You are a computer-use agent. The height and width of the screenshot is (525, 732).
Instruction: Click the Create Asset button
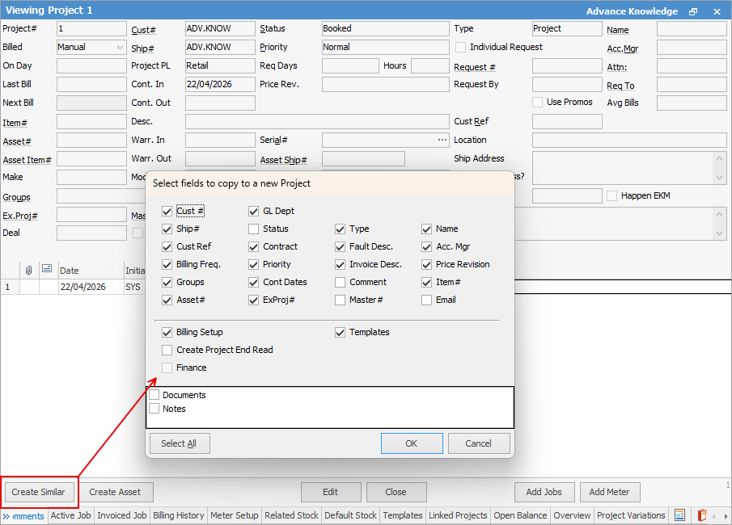click(115, 492)
